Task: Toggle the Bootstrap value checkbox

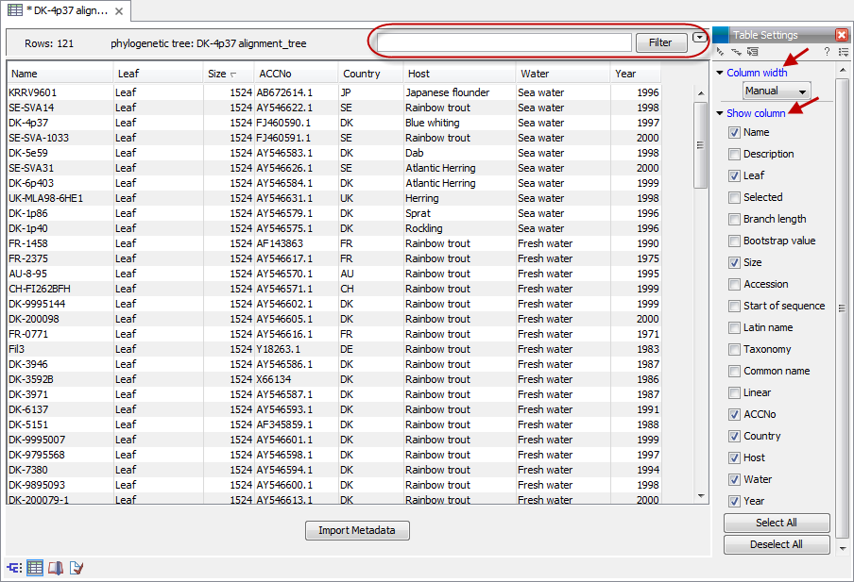Action: [734, 241]
